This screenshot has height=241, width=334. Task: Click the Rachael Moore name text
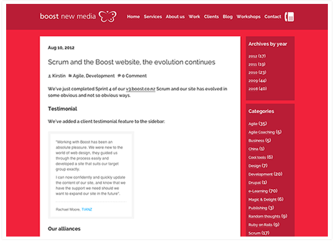pos(68,209)
